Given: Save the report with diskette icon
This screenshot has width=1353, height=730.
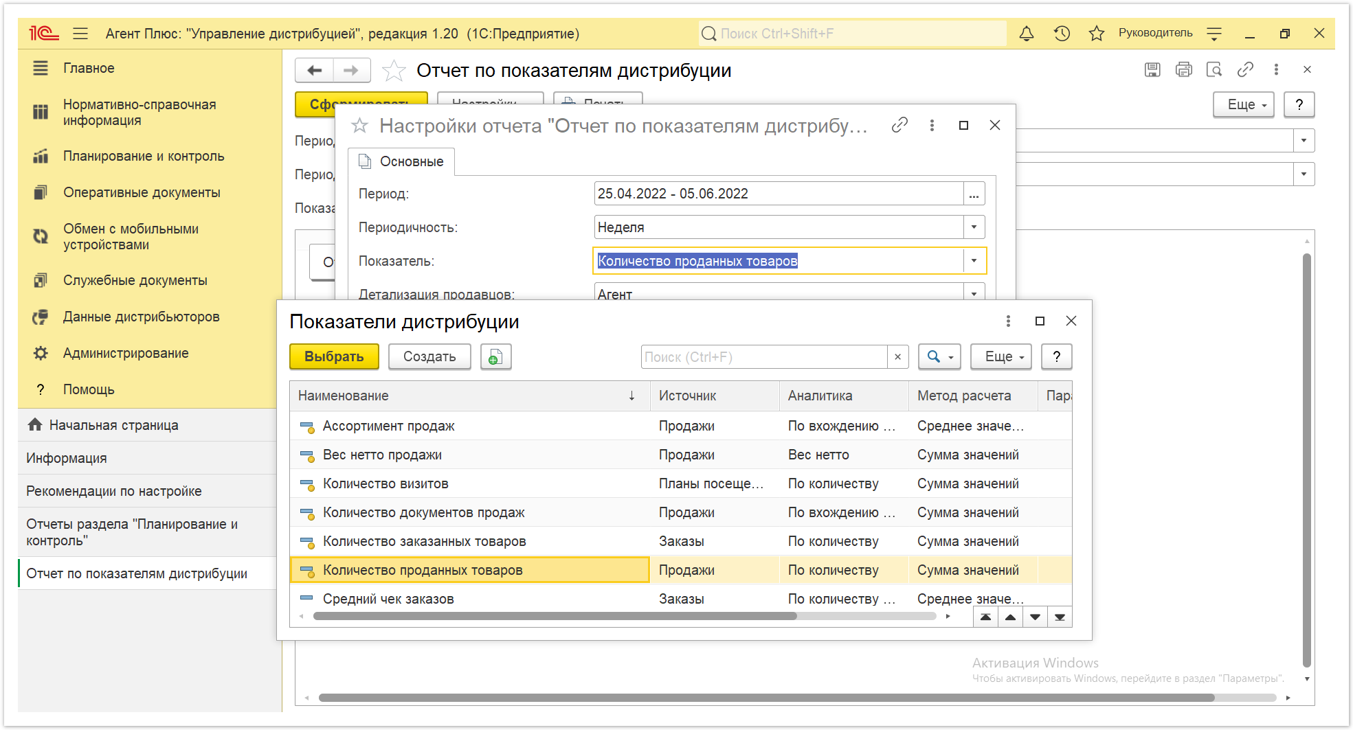Looking at the screenshot, I should pos(1152,69).
